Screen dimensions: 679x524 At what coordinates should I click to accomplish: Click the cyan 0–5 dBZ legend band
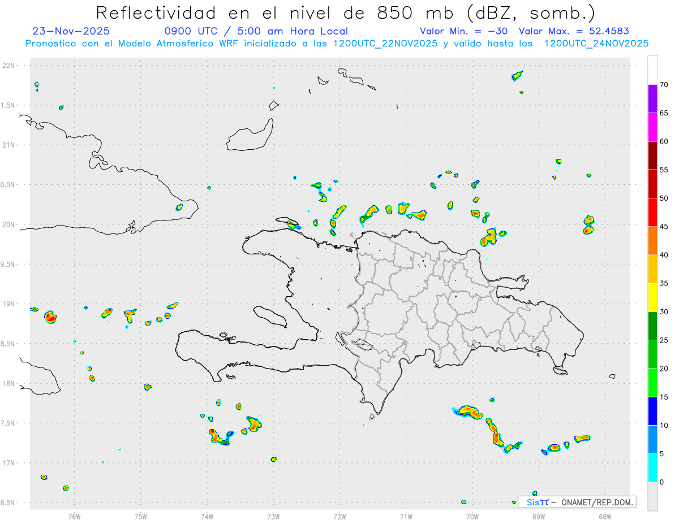pos(652,468)
